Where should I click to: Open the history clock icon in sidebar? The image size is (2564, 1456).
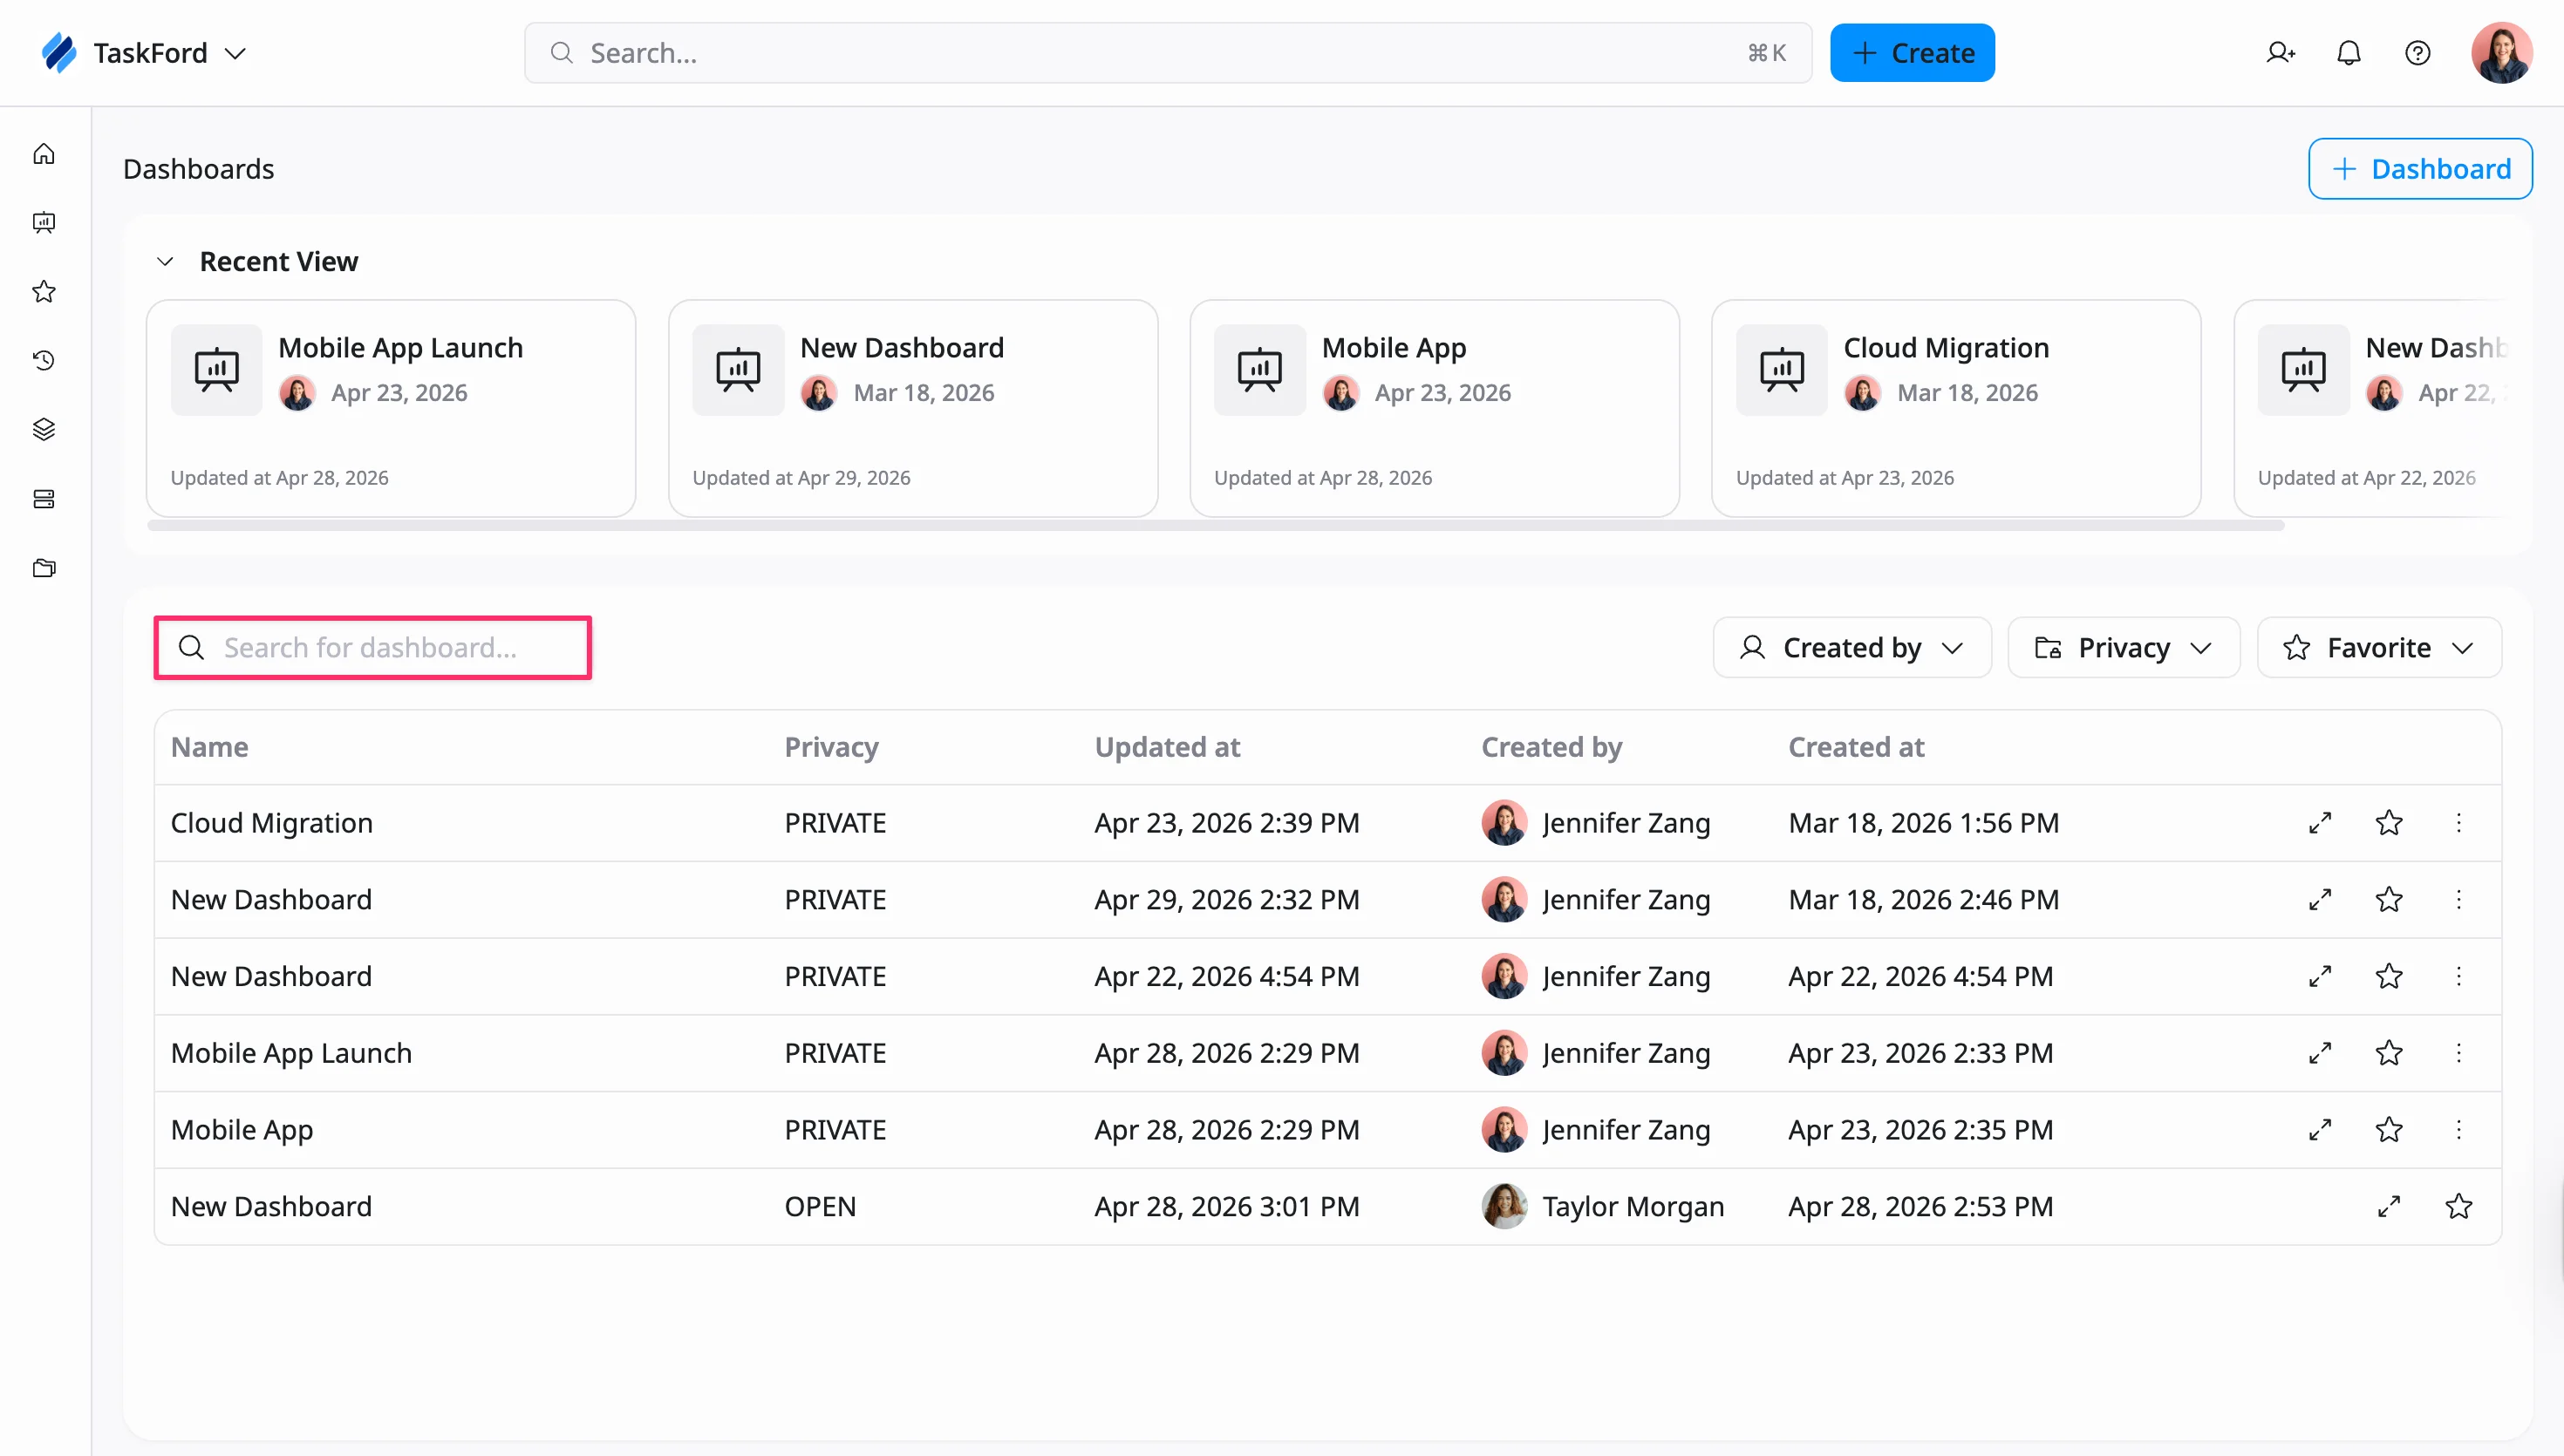44,360
